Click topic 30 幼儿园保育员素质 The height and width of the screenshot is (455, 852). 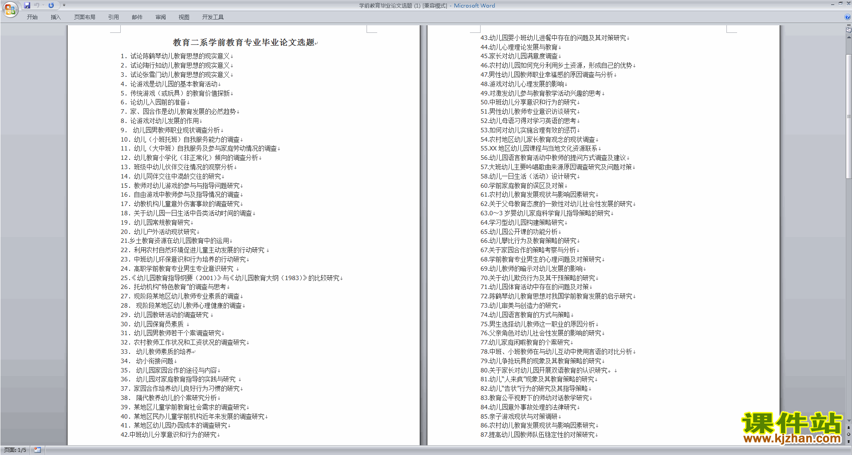tap(152, 324)
